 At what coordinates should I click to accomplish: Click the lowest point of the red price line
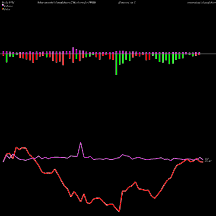[x=119, y=211]
